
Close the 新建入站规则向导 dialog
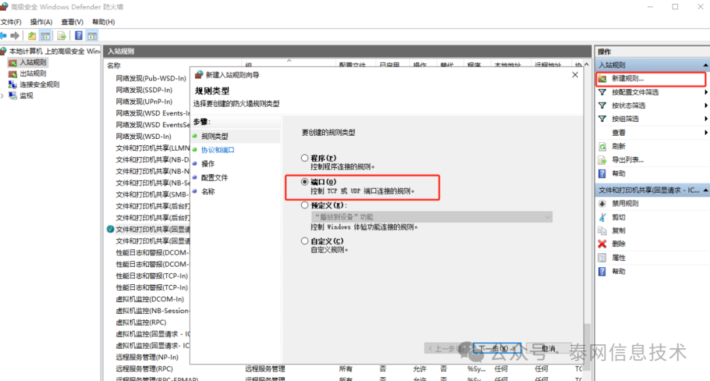pyautogui.click(x=575, y=75)
